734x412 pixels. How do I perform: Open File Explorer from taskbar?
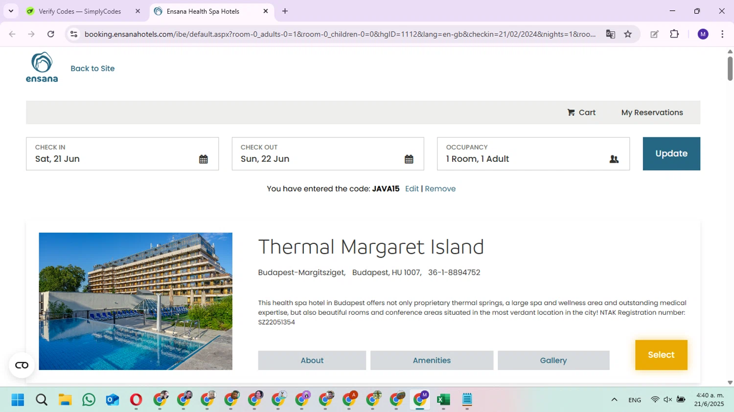(x=65, y=400)
